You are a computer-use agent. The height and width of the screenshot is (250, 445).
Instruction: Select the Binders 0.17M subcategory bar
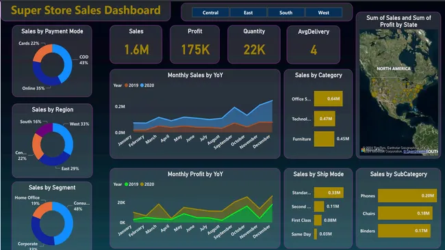tap(404, 231)
